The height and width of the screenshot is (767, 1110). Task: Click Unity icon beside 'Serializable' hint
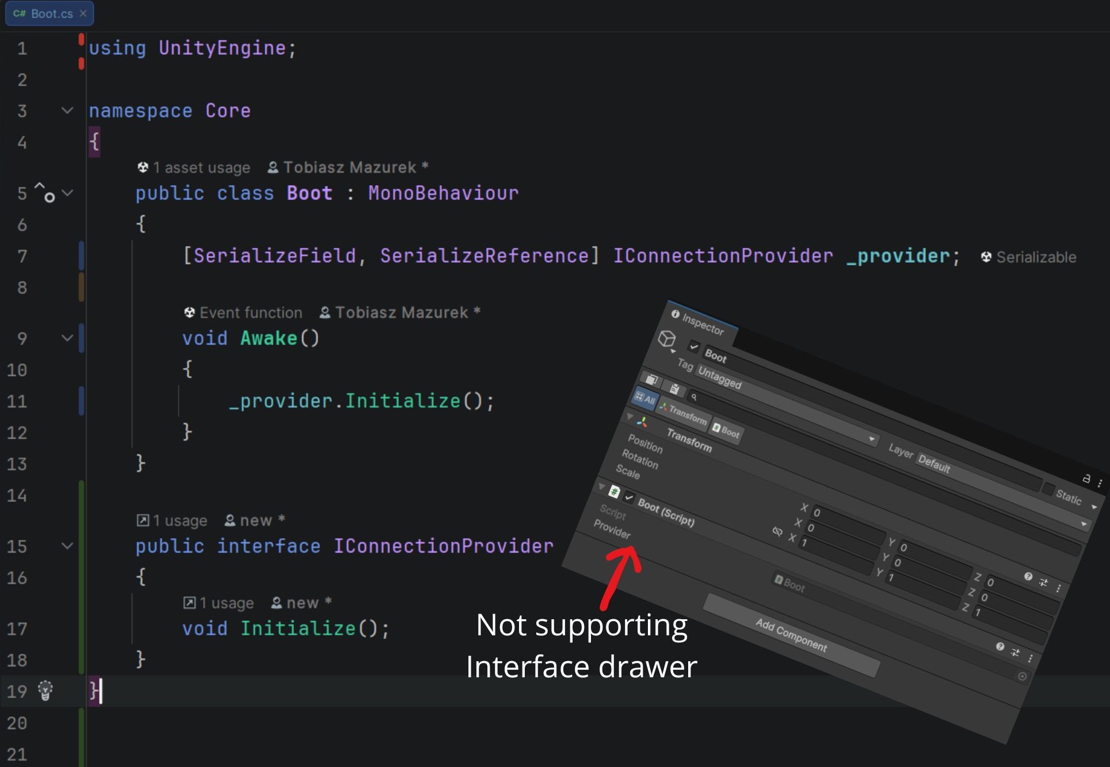click(x=986, y=257)
